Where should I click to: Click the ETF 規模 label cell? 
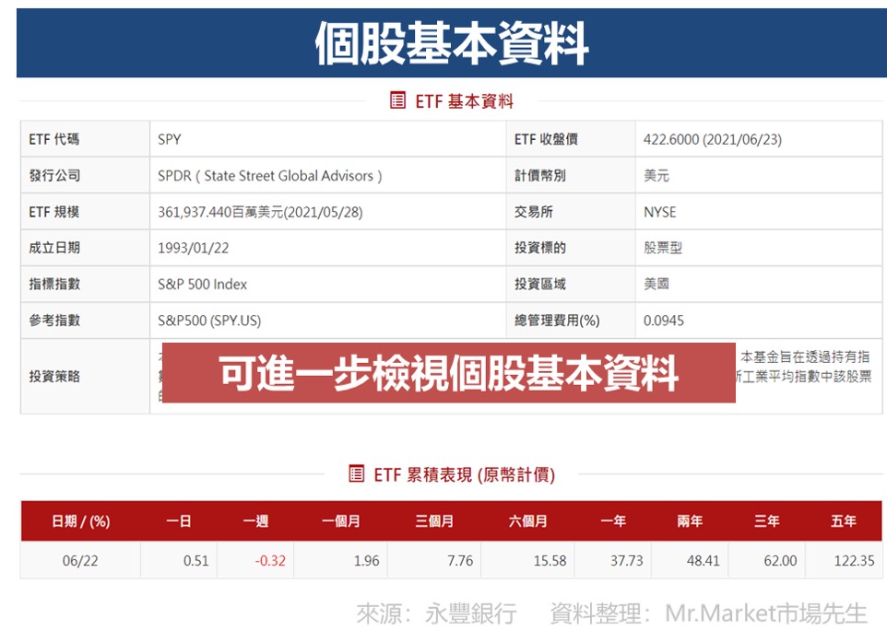(85, 211)
